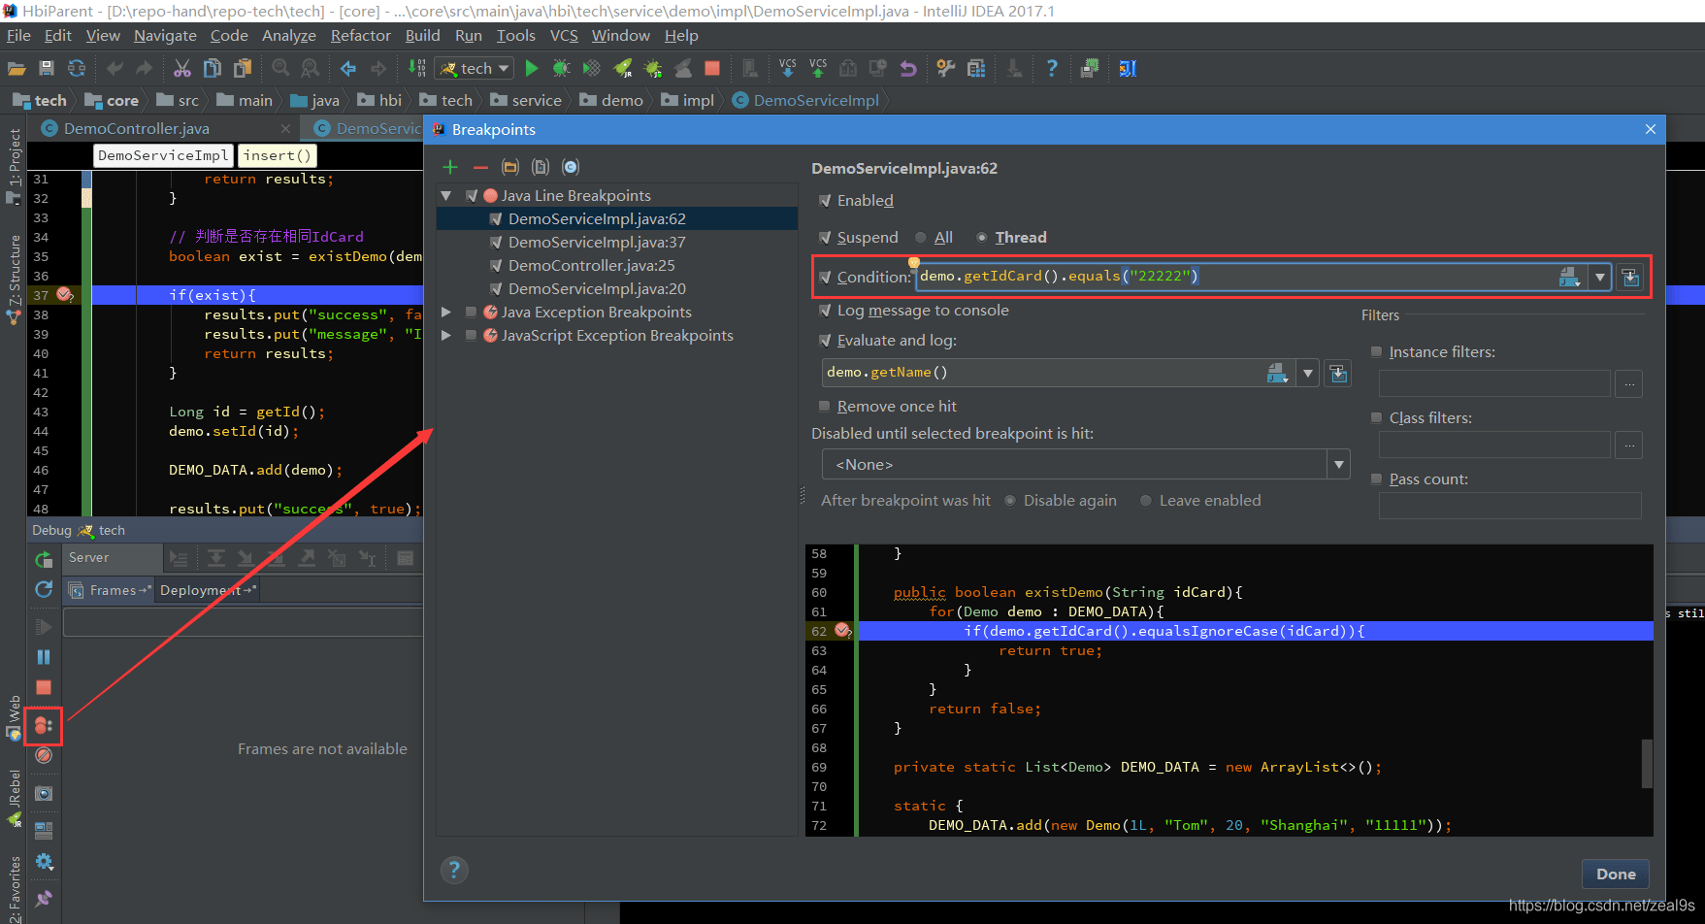The image size is (1705, 924).
Task: Click the Debug bug icon in toolbar
Action: pos(561,68)
